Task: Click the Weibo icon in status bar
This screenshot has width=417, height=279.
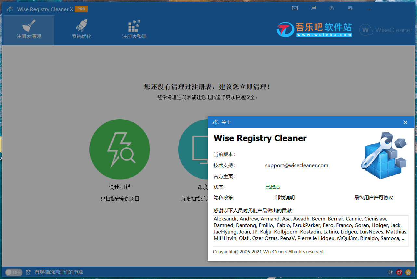Action: click(399, 272)
